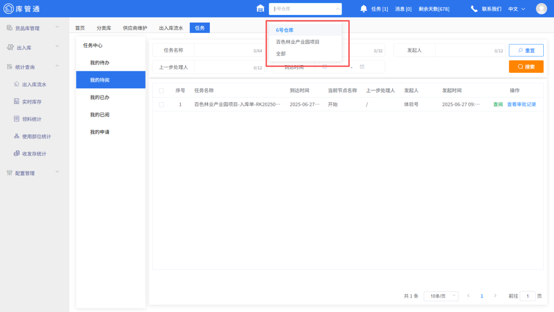
Task: Open 消息 [0] in the header
Action: pyautogui.click(x=403, y=9)
